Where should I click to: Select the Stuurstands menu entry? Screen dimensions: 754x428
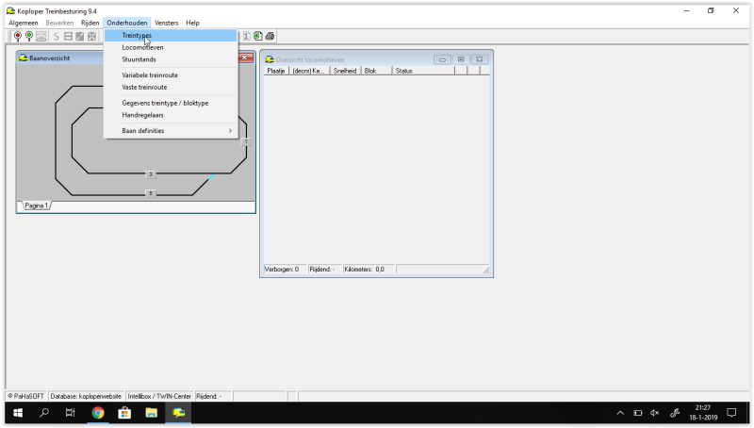pos(139,59)
